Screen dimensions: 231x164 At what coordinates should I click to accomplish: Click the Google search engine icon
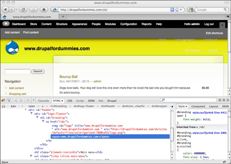(191, 10)
